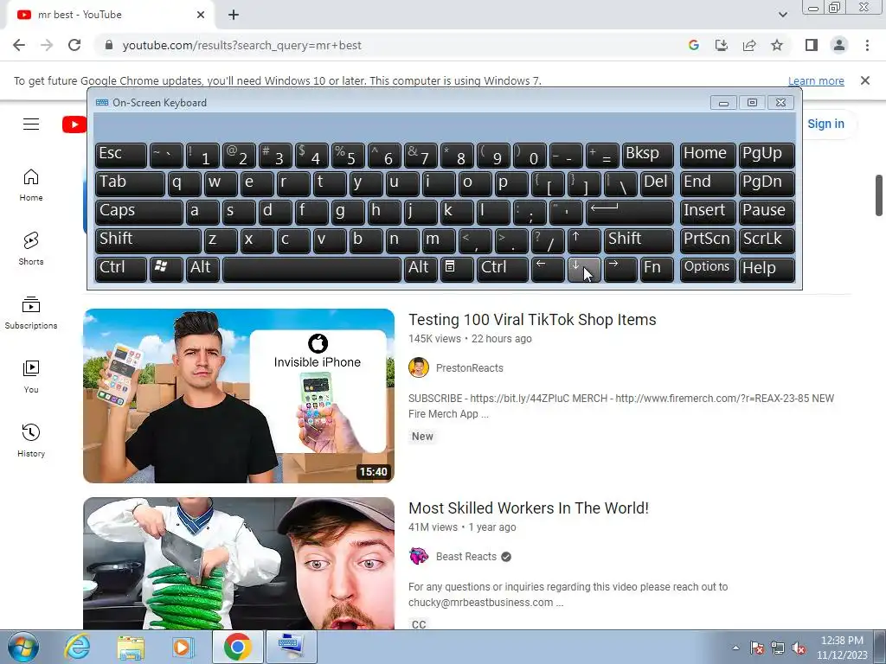Screen dimensions: 886x664
Task: Click the context menu key on keyboard
Action: [457, 269]
